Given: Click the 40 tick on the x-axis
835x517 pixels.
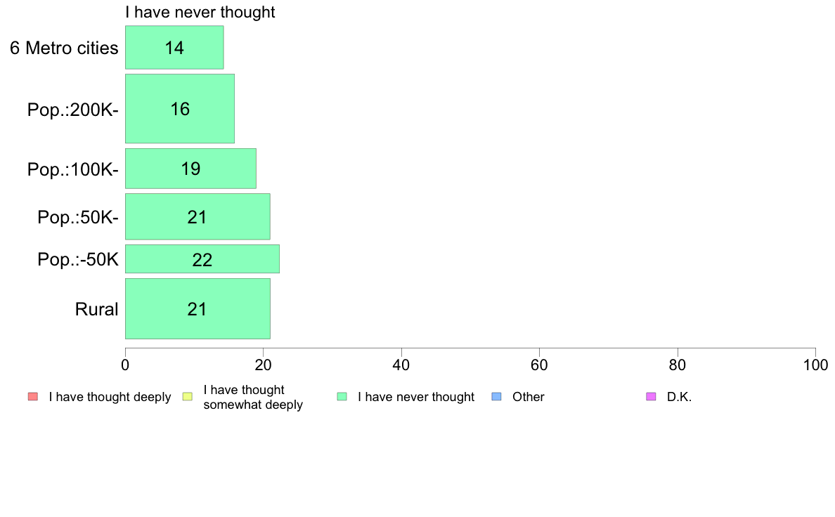Looking at the screenshot, I should (x=401, y=365).
